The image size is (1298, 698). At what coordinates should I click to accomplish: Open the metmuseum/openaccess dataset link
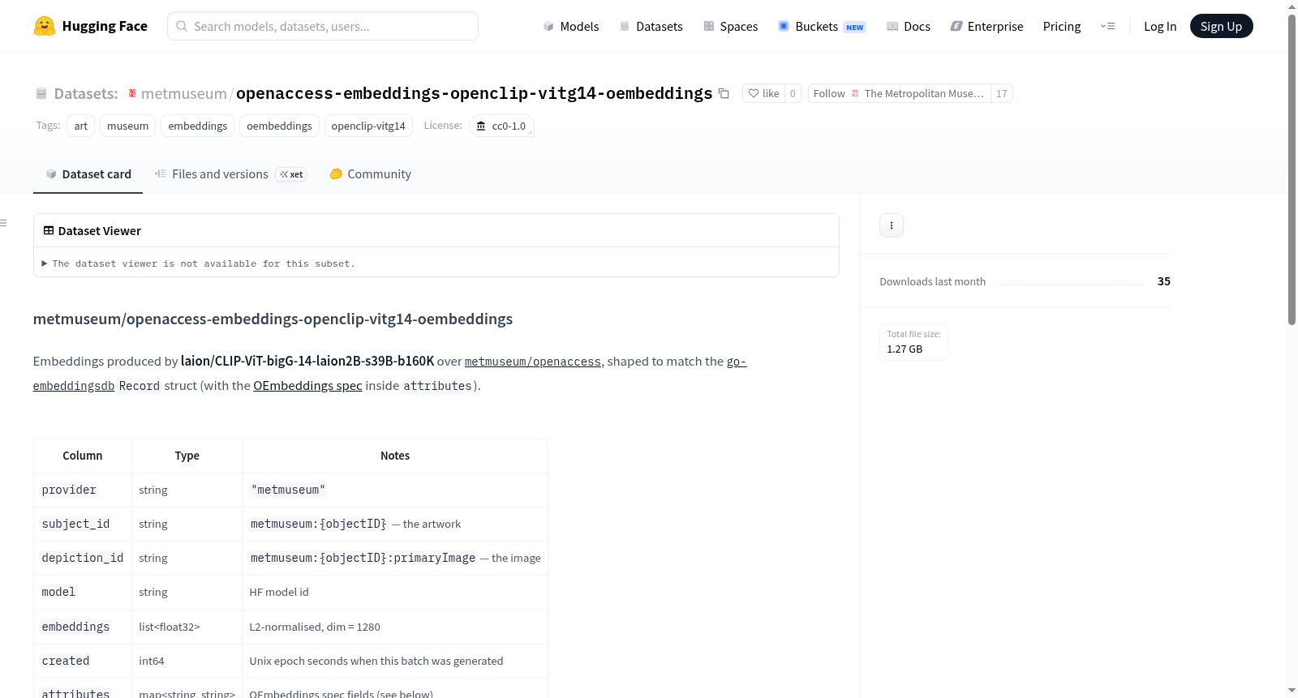click(x=533, y=362)
